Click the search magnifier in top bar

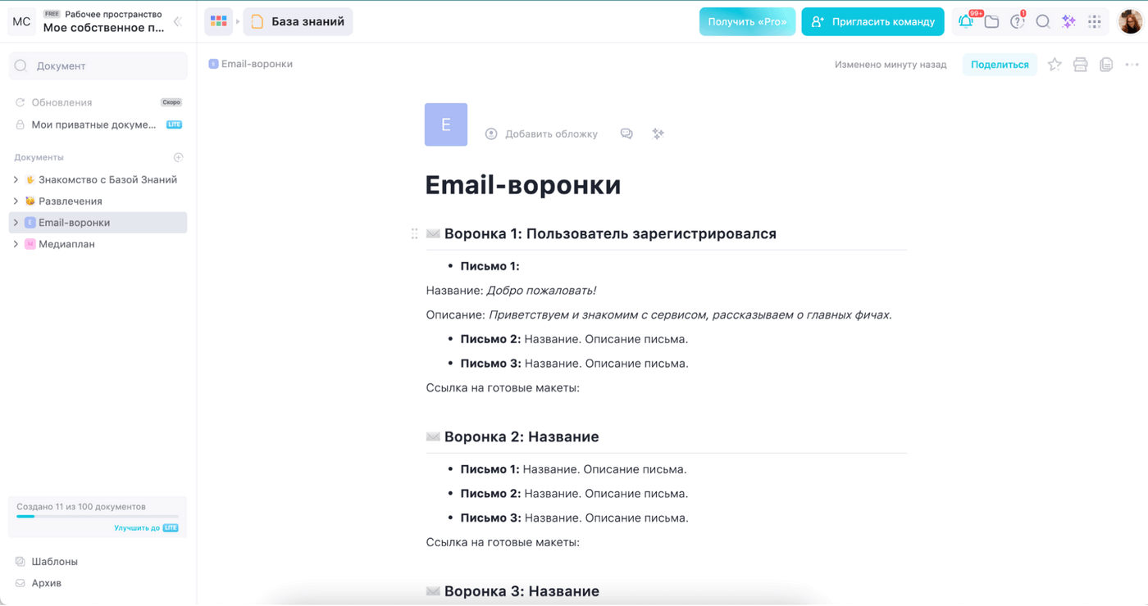[1043, 22]
